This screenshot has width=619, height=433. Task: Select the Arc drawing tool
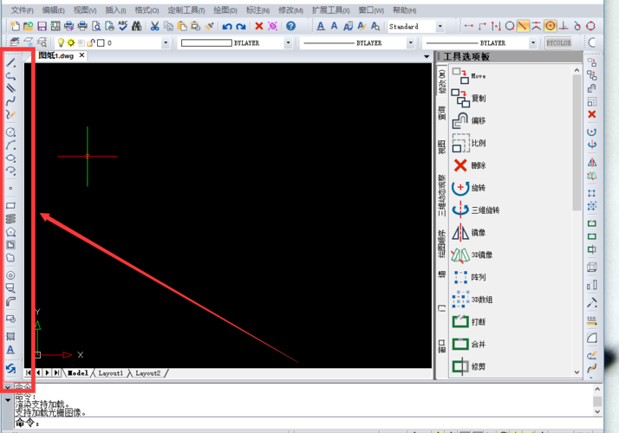point(10,145)
